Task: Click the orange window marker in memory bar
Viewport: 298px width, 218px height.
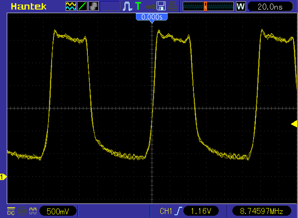Action: 205,6
